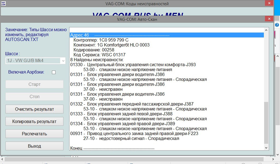Bring the Коды неисправностей window to front
The height and width of the screenshot is (164, 280).
(x=137, y=4)
